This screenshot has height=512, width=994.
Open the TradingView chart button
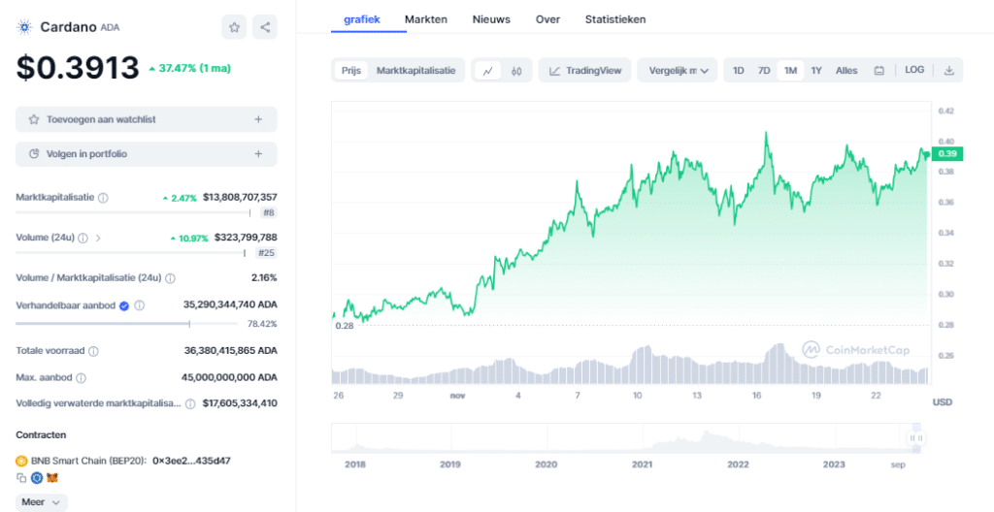pyautogui.click(x=584, y=71)
